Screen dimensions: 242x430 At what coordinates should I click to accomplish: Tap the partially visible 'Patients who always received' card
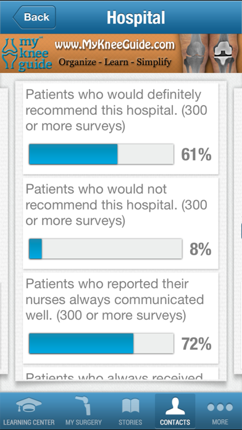point(120,374)
